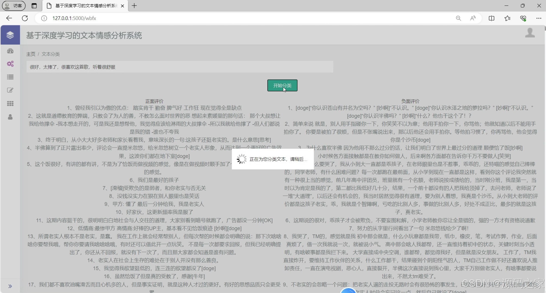Click the layers logo at sidebar top
The width and height of the screenshot is (546, 293).
10,35
